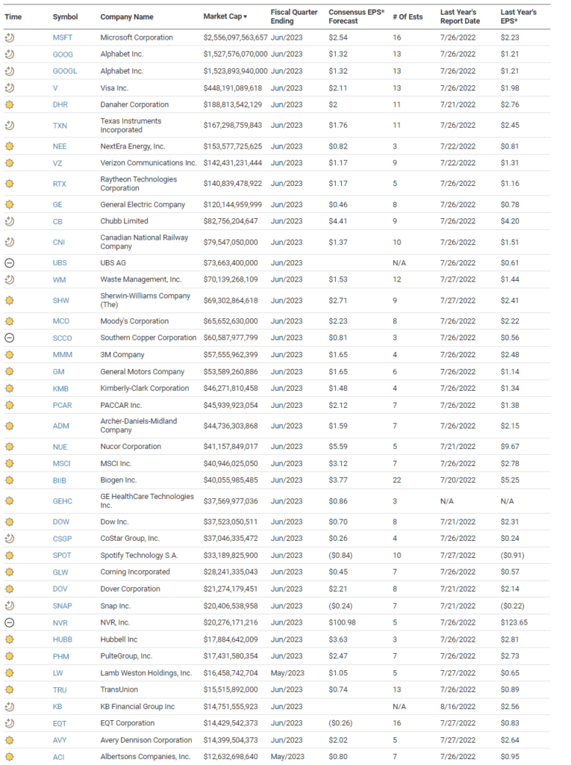571x765 pixels.
Task: Click the # Of Ests column header
Action: [x=408, y=16]
